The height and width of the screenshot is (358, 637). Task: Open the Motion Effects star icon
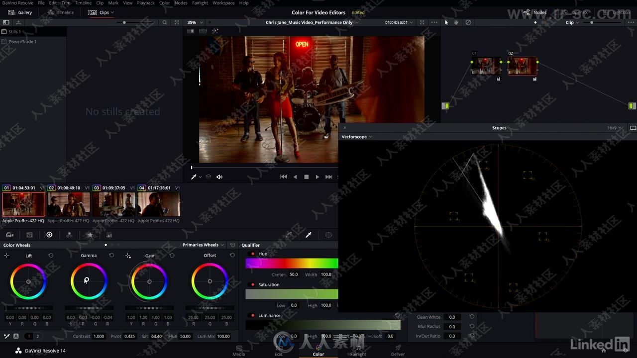click(90, 235)
